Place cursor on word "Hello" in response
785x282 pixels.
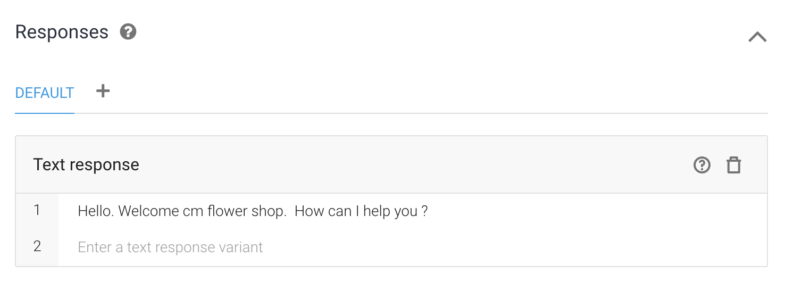click(x=95, y=211)
